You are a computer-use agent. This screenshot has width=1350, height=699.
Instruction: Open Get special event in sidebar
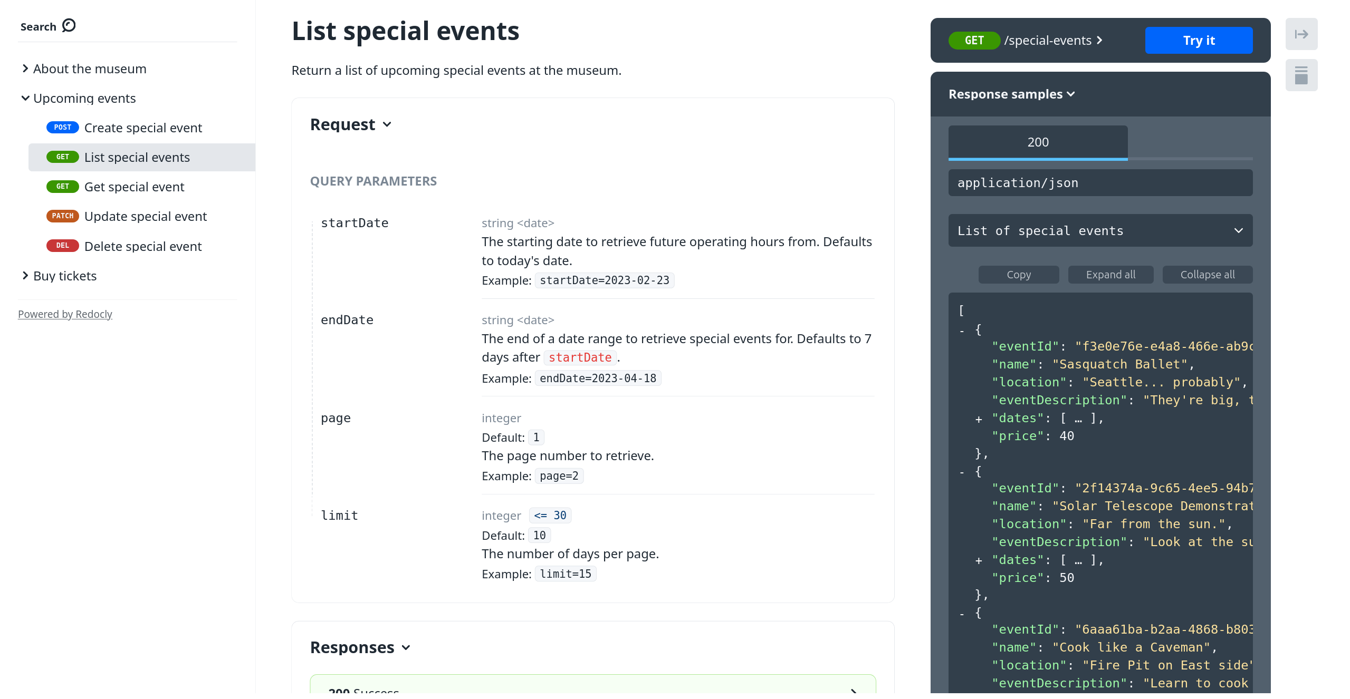coord(134,187)
